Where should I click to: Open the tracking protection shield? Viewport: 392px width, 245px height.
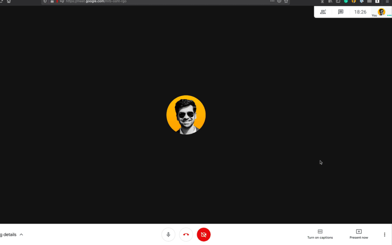coord(45,1)
